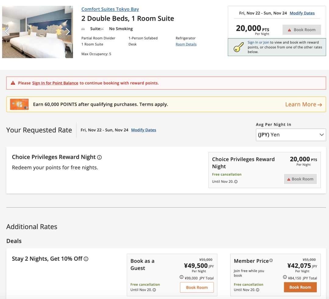Click Sign In or Join link by key icon
329x299 pixels.
coord(258,42)
